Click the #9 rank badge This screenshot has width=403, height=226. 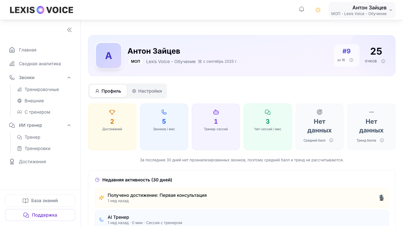point(346,56)
